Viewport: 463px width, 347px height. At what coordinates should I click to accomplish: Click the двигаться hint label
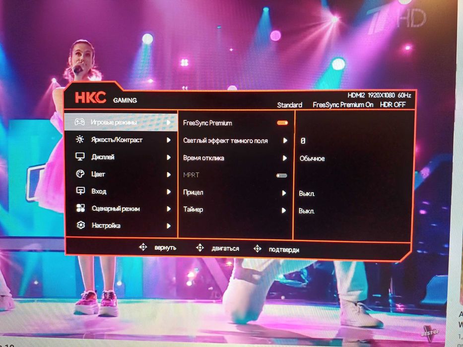225,249
